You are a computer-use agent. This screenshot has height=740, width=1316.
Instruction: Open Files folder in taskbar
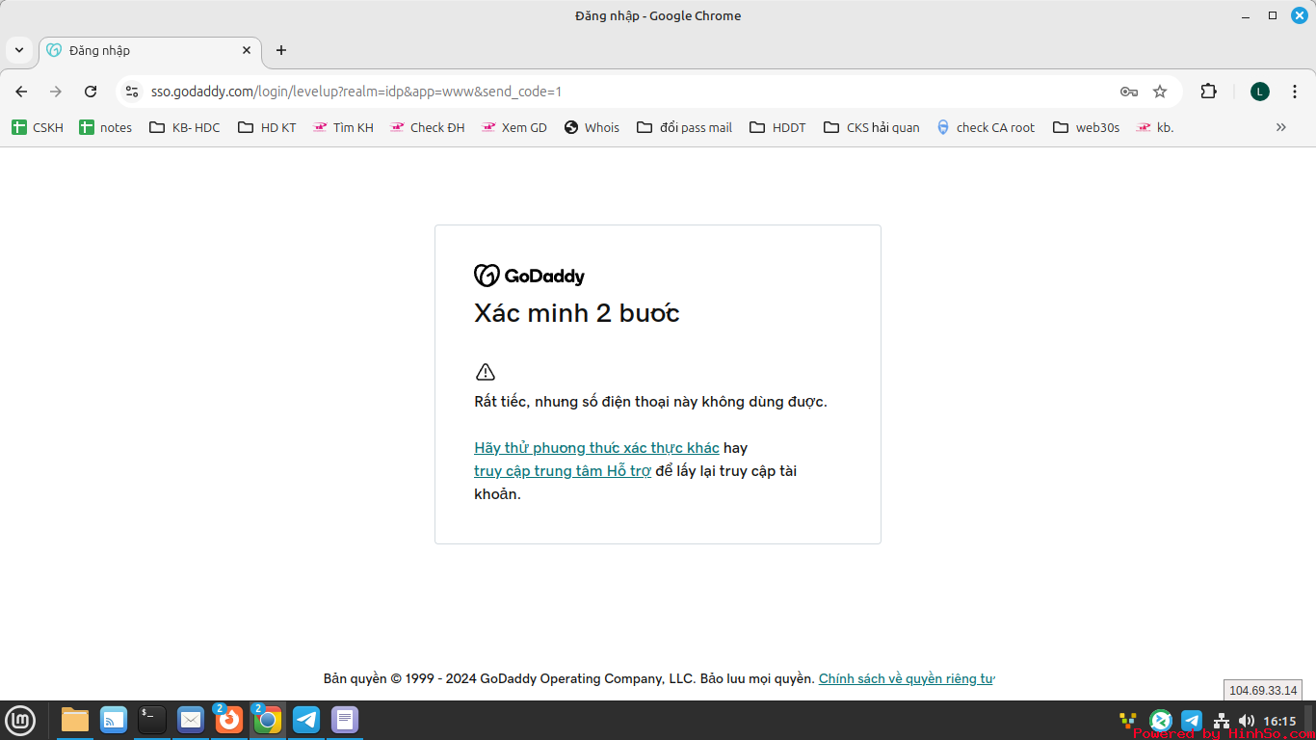click(x=75, y=720)
